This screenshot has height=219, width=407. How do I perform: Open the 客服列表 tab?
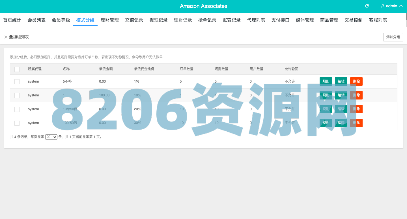(378, 20)
